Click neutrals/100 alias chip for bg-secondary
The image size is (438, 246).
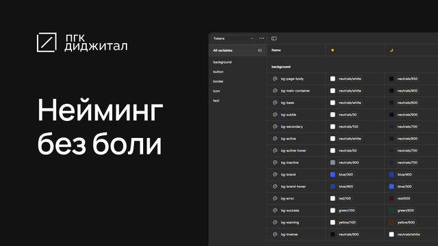pos(348,127)
